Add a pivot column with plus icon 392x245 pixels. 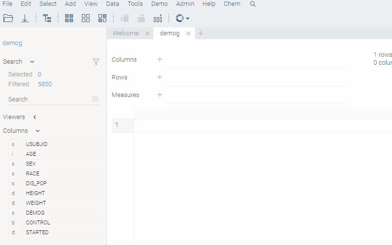[159, 59]
